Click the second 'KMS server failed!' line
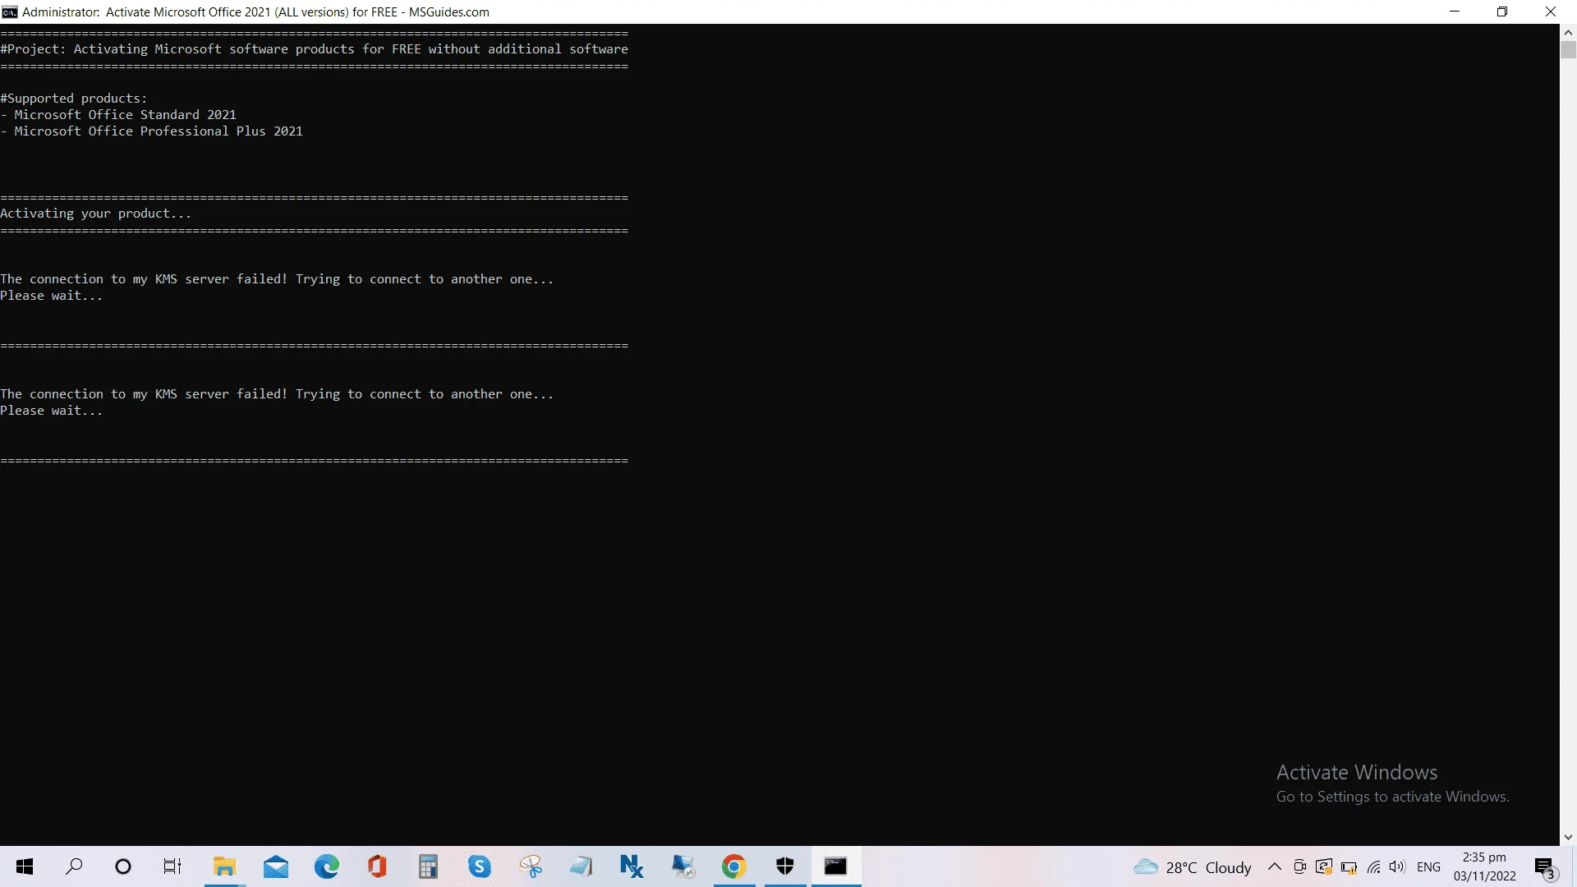 pos(277,394)
